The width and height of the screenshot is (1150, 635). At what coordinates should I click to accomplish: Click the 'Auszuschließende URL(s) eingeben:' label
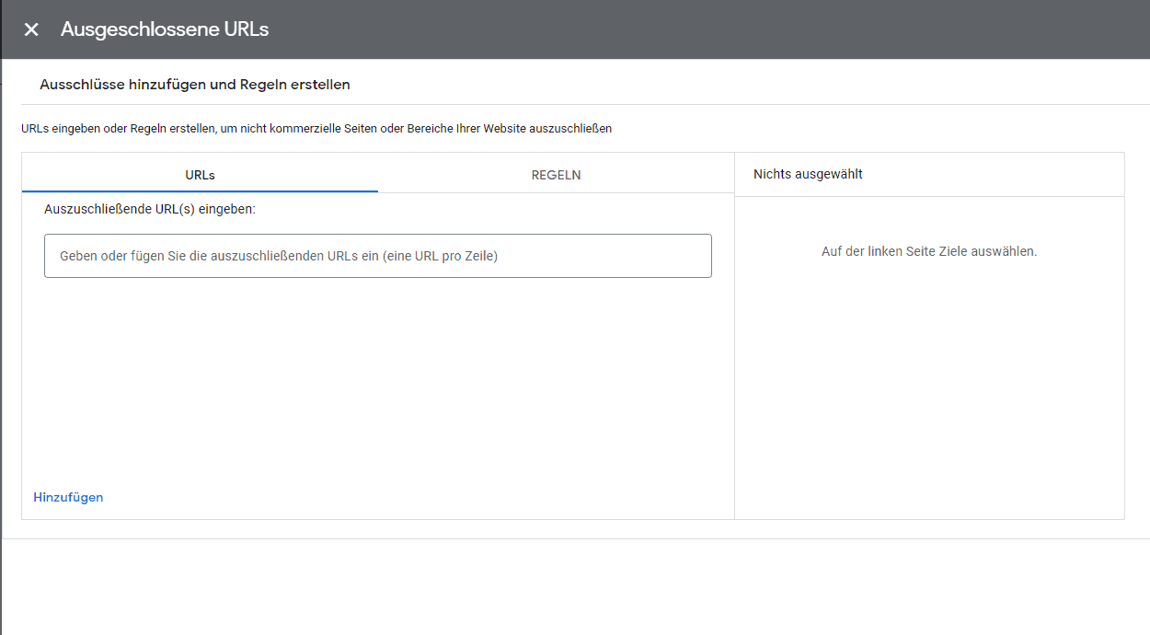[150, 209]
